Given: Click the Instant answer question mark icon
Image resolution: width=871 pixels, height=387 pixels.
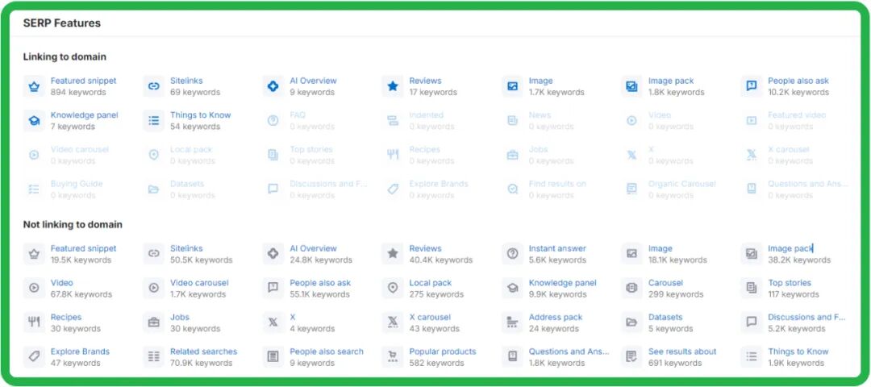Looking at the screenshot, I should 512,254.
